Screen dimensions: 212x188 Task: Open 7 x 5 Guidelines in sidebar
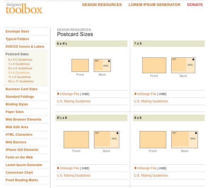(19, 64)
